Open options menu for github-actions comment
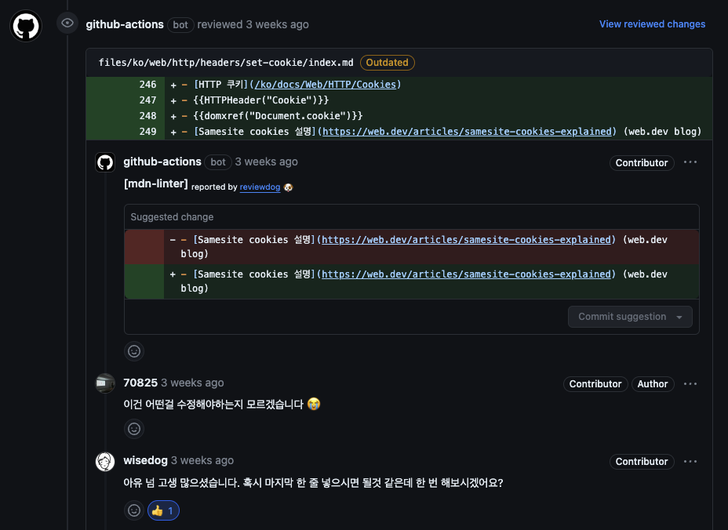 [x=690, y=162]
